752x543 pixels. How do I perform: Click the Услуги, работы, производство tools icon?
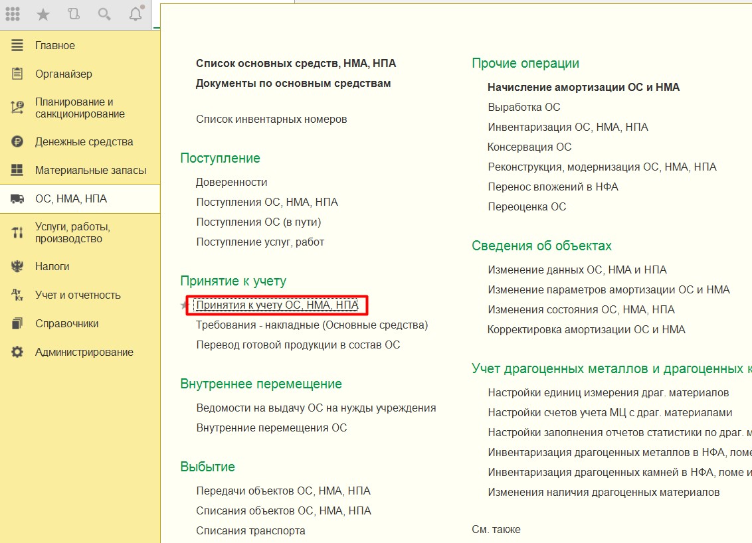tap(17, 232)
